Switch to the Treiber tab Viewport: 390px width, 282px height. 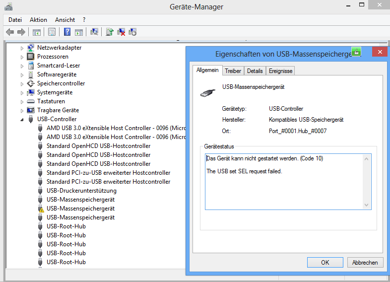point(233,71)
